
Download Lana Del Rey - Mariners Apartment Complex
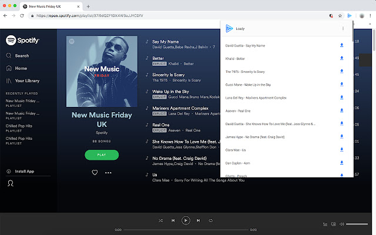coord(341,98)
